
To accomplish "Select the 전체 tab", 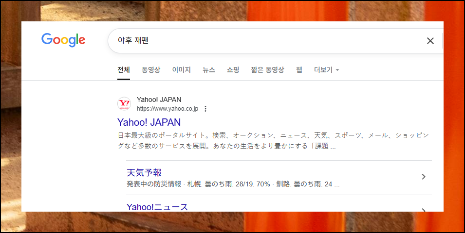I will pyautogui.click(x=123, y=70).
